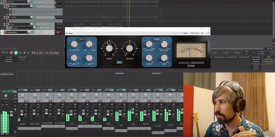Jump to project end in transport
275x137 pixels.
point(6,53)
